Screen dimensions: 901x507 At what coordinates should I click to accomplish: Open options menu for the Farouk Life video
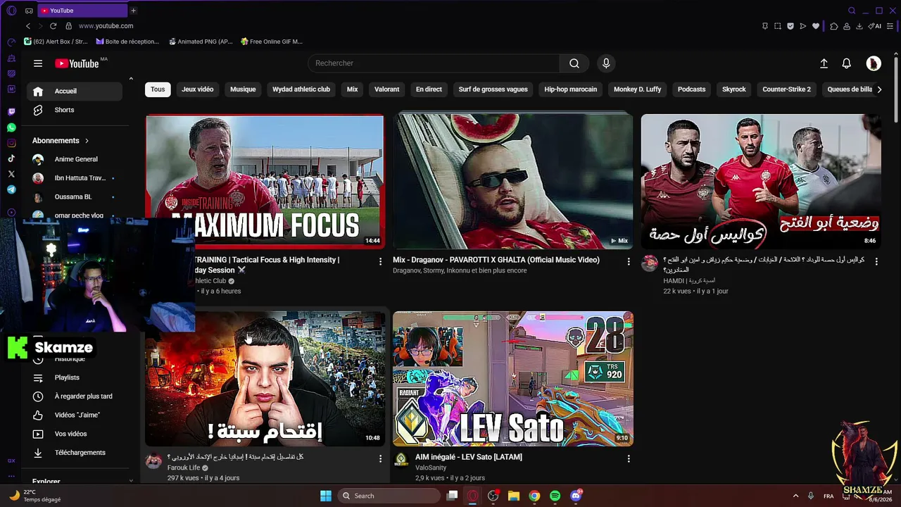coord(380,458)
